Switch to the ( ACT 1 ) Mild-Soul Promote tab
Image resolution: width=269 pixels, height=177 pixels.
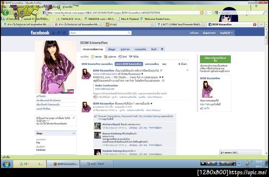point(181,25)
